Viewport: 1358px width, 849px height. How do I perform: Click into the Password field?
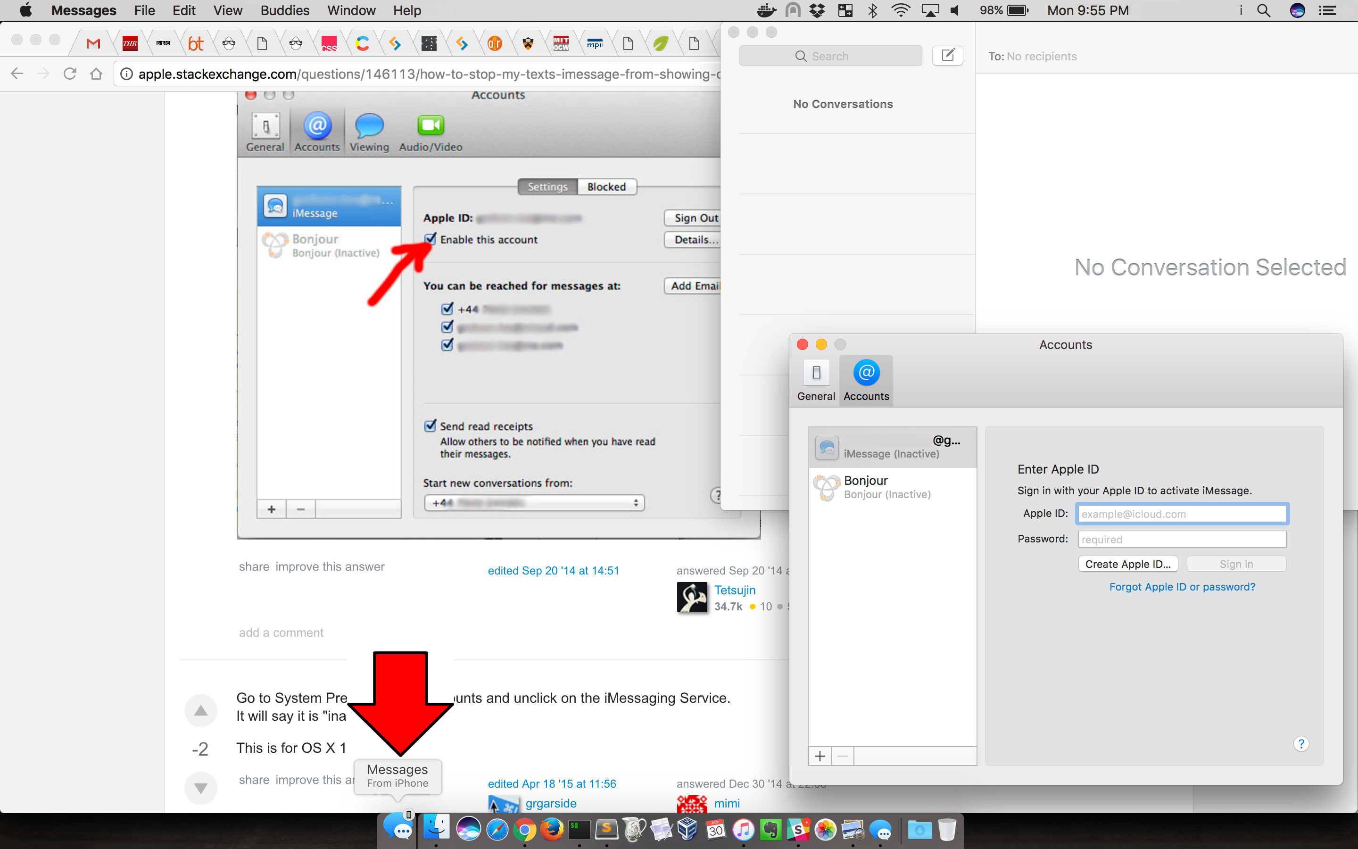click(x=1182, y=540)
